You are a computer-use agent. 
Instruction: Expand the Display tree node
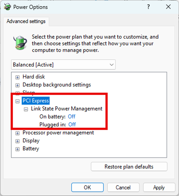[x=17, y=141]
